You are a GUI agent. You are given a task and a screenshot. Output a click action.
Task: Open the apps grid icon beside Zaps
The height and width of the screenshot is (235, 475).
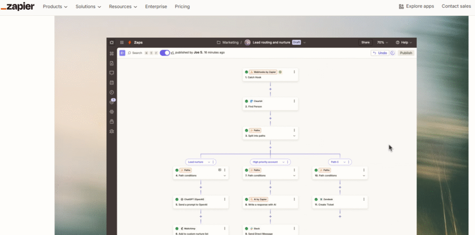[x=122, y=42]
